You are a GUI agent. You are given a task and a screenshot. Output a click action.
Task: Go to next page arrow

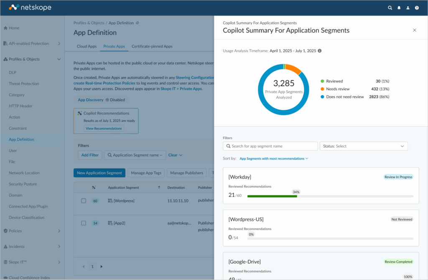coord(102,267)
